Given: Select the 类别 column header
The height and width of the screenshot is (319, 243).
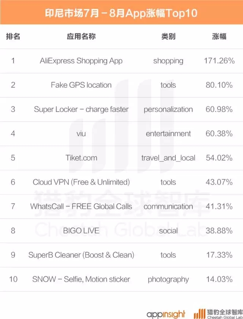Looking at the screenshot, I should click(x=168, y=36).
